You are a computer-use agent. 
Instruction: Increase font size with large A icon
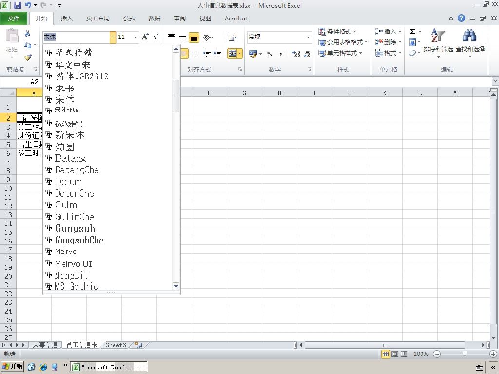point(145,37)
